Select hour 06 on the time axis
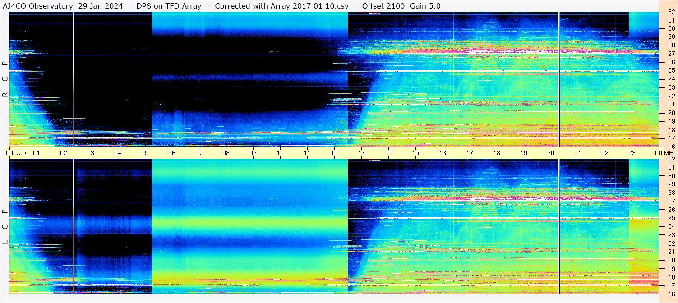Image resolution: width=678 pixels, height=303 pixels. tap(172, 153)
